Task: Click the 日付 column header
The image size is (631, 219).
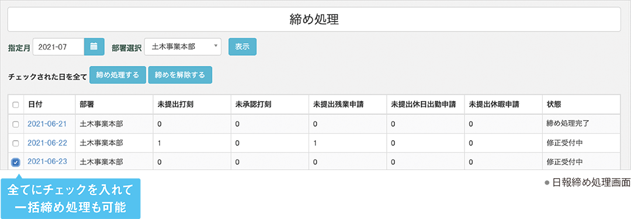Action: click(50, 105)
